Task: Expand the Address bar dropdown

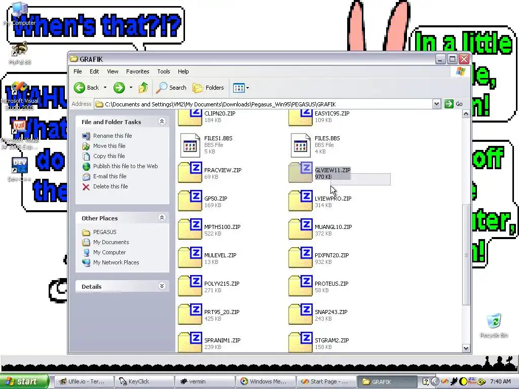Action: coord(436,104)
